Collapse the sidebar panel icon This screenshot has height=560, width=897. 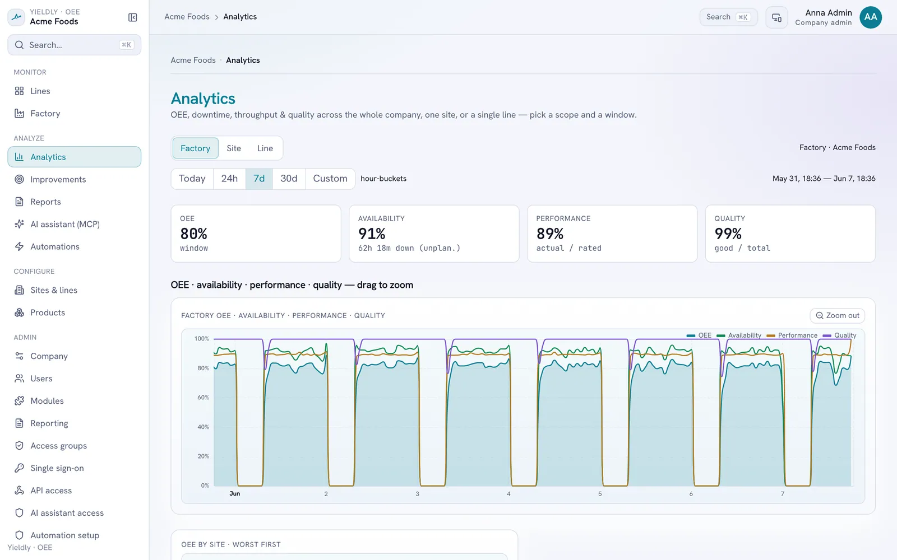coord(133,17)
